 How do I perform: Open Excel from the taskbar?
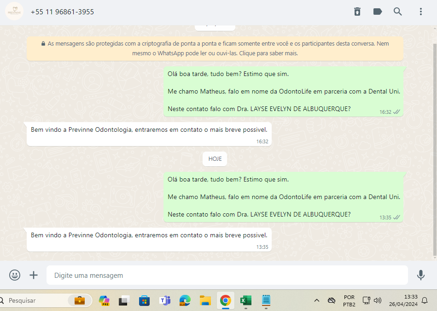click(245, 300)
